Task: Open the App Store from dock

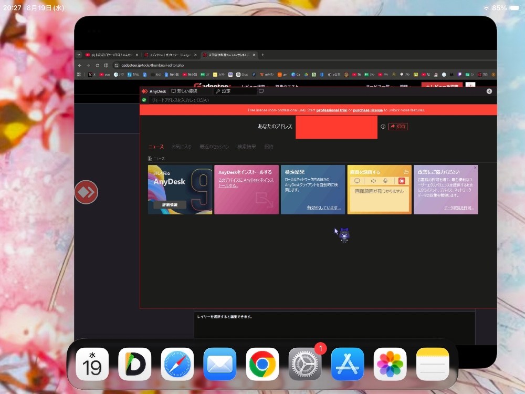Action: pyautogui.click(x=348, y=364)
